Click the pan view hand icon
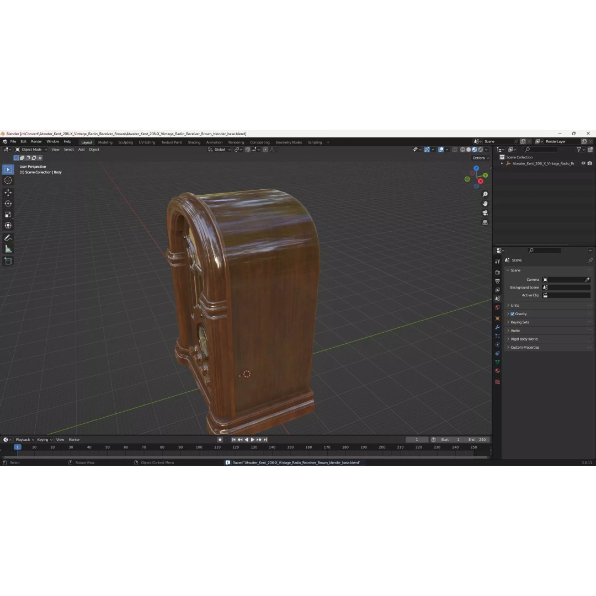This screenshot has height=596, width=596. pos(485,204)
